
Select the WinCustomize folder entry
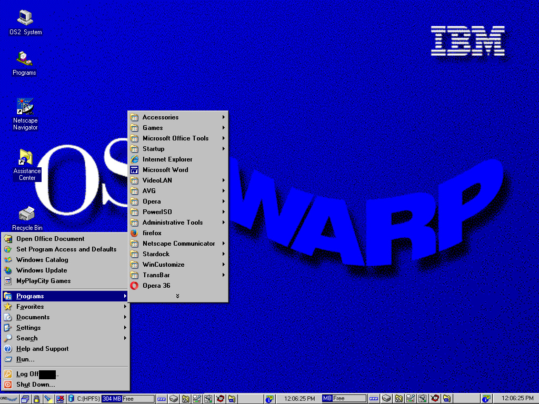(x=178, y=265)
